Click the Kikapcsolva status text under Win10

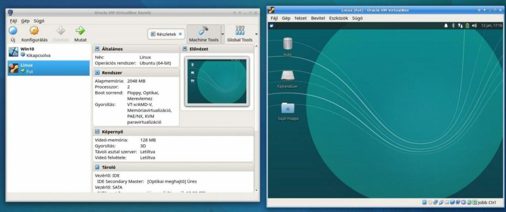38,55
